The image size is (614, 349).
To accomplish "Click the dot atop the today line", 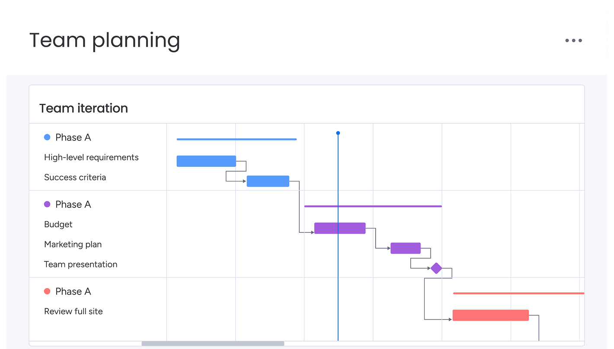I will 338,133.
